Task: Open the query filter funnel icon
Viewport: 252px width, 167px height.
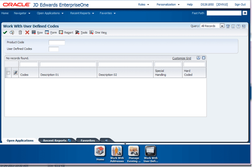Action: point(228,26)
